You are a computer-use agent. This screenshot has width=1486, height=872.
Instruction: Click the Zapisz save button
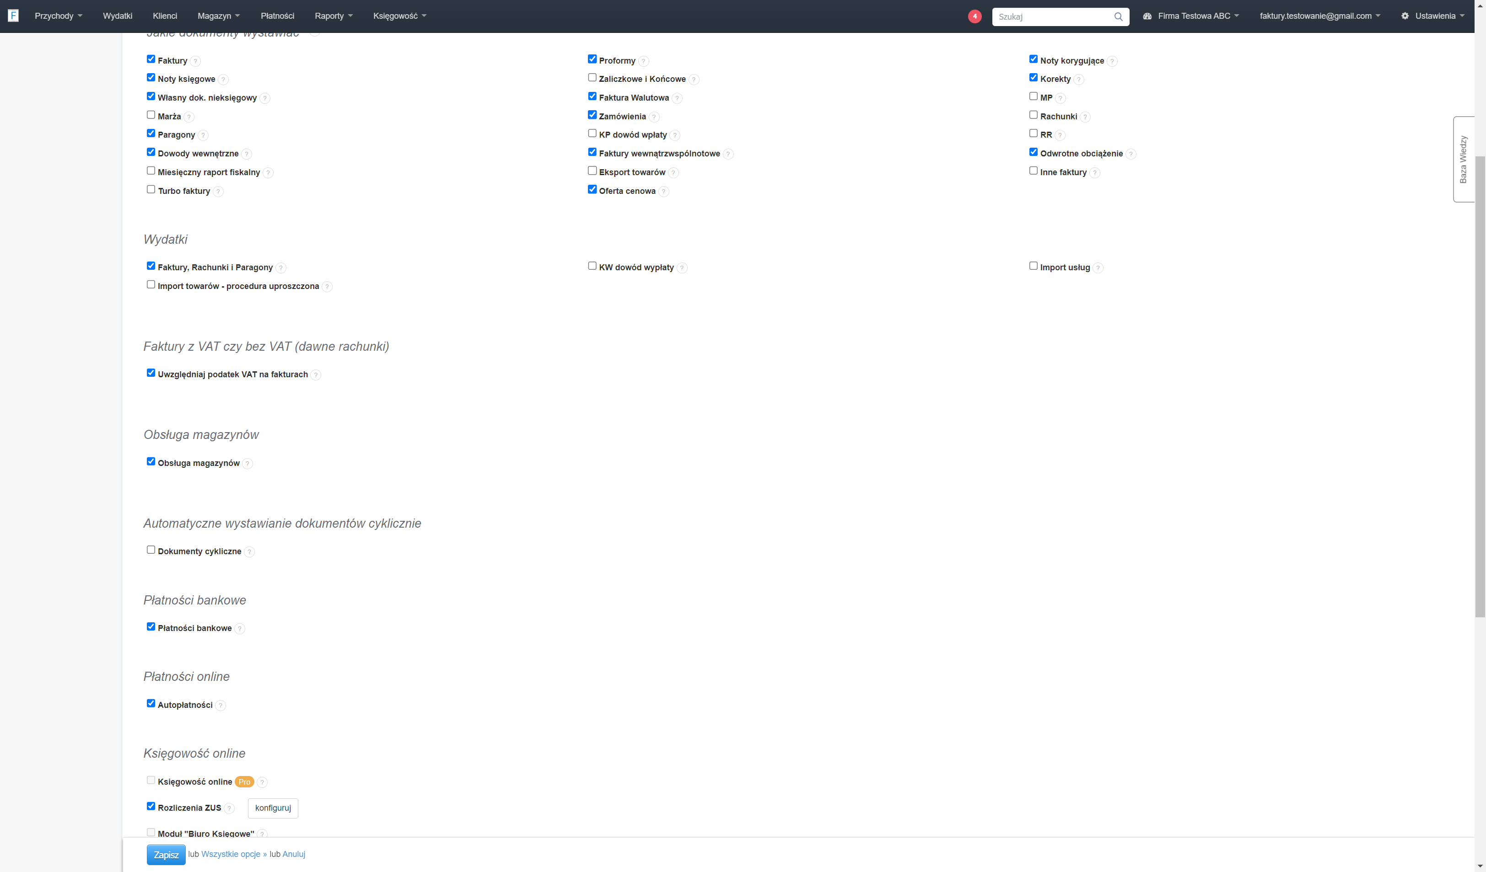coord(166,855)
